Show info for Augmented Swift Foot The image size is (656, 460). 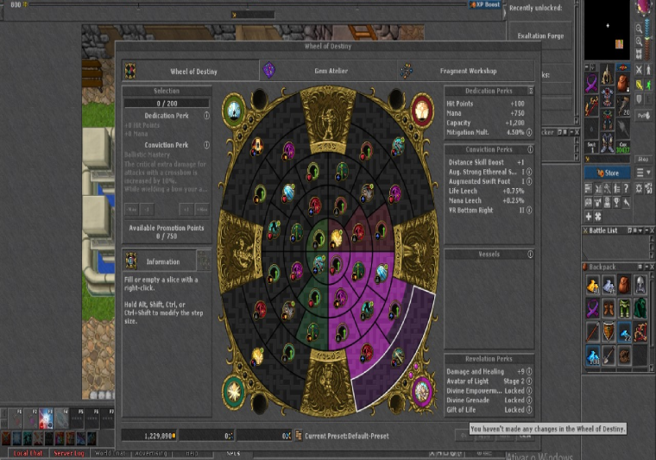(x=529, y=181)
